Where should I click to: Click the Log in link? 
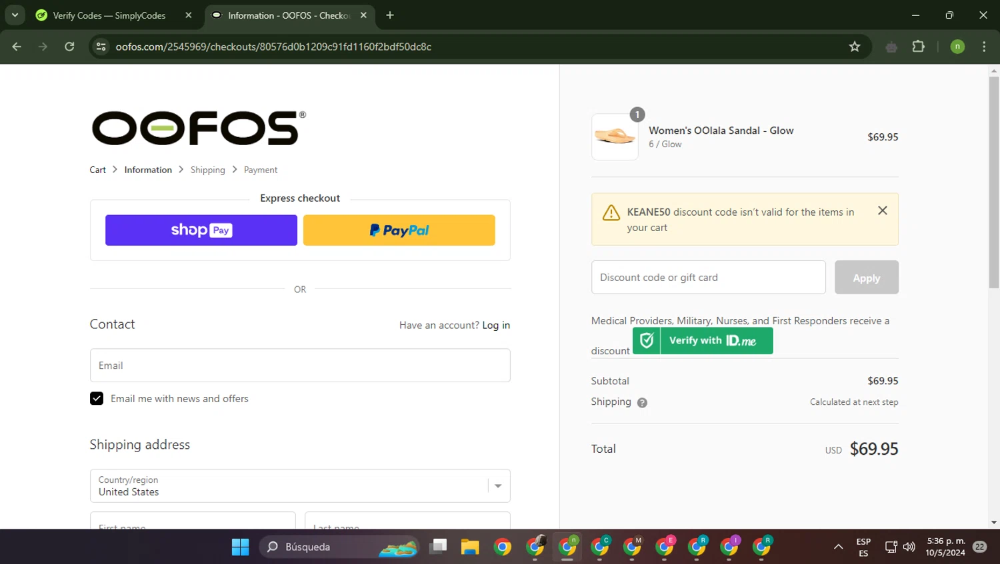[496, 325]
